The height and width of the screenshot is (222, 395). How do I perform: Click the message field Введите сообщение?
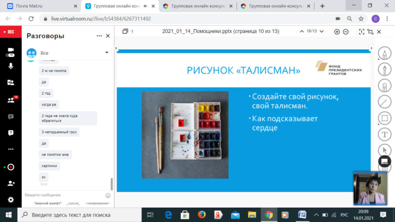click(x=64, y=195)
